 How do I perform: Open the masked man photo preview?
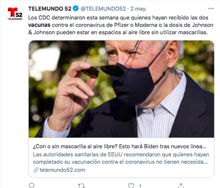pos(121,89)
